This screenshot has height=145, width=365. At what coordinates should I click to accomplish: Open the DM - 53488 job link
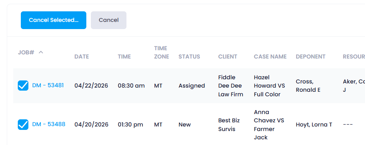[x=48, y=124]
